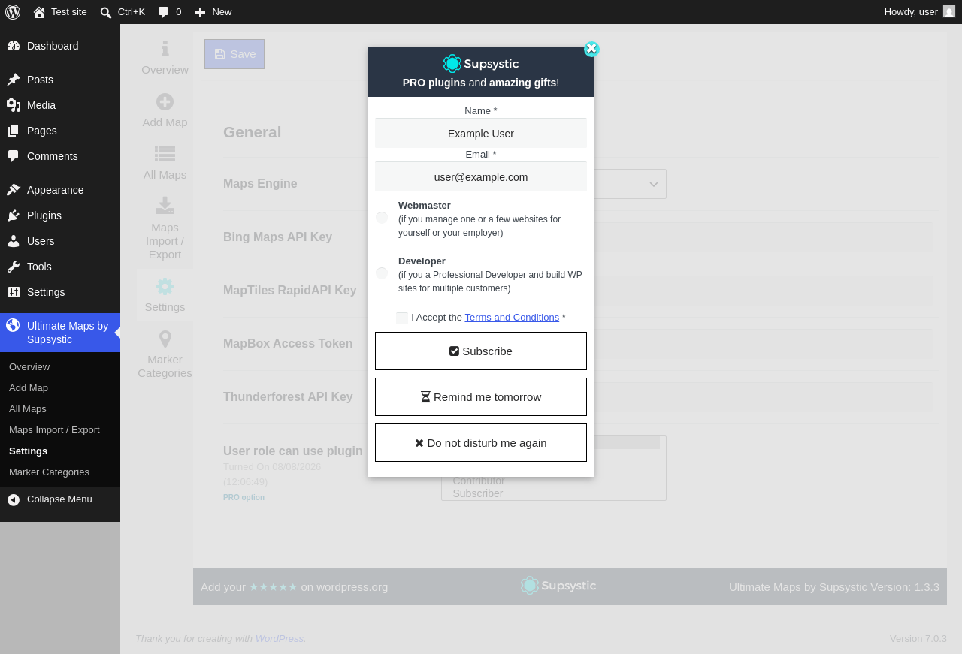Click the Supsystic logo in popup header
The height and width of the screenshot is (654, 962).
[x=481, y=64]
